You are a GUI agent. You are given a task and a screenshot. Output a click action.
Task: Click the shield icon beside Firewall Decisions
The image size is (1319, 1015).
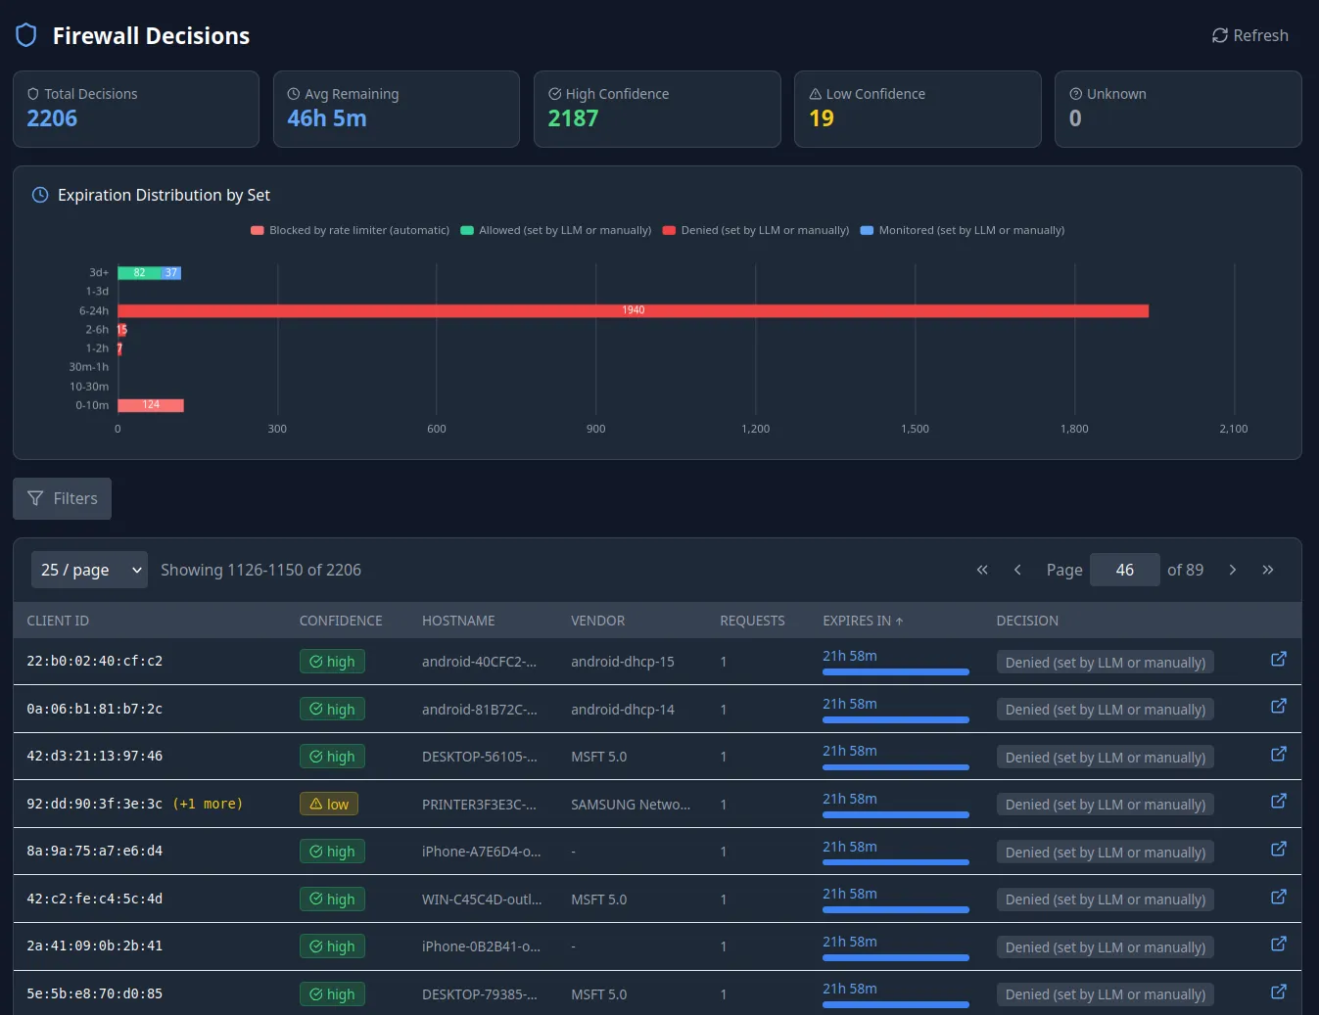26,35
